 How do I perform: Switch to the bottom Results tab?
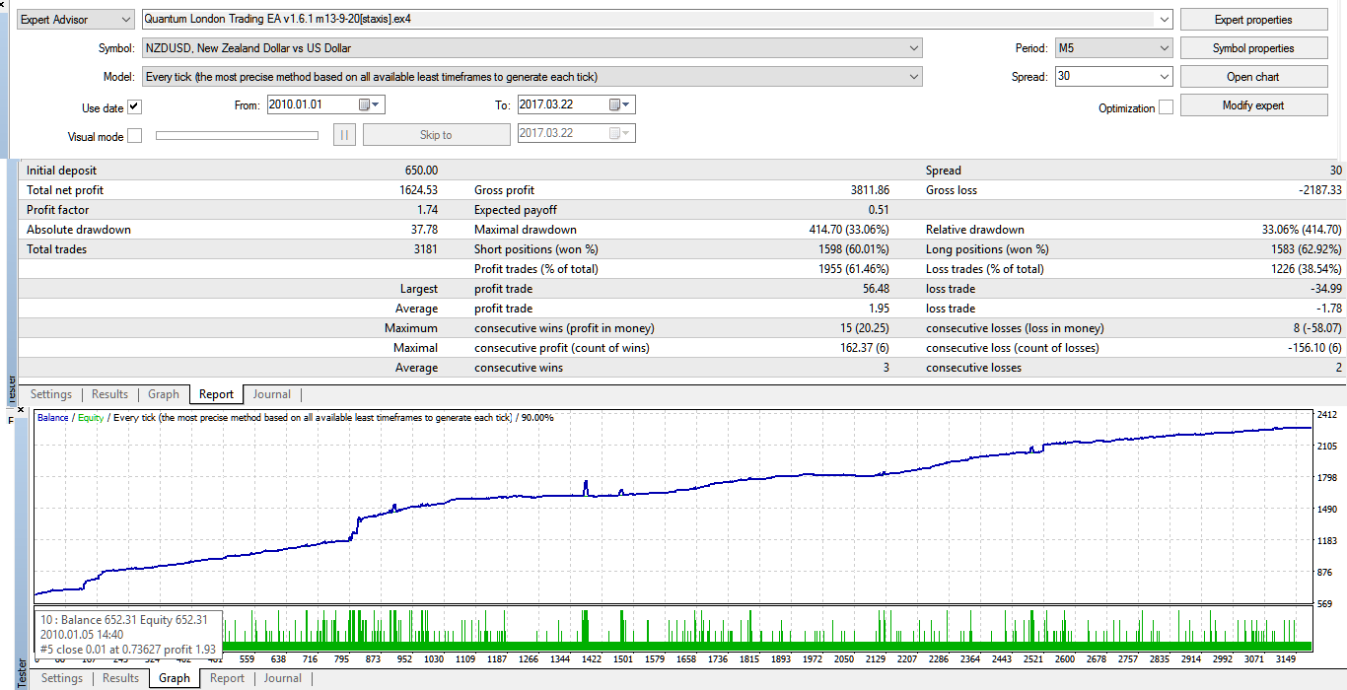click(x=121, y=678)
